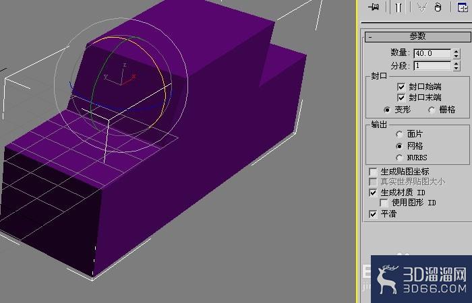Increase 数量 with the spinner up arrow
This screenshot has width=472, height=303.
click(456, 51)
